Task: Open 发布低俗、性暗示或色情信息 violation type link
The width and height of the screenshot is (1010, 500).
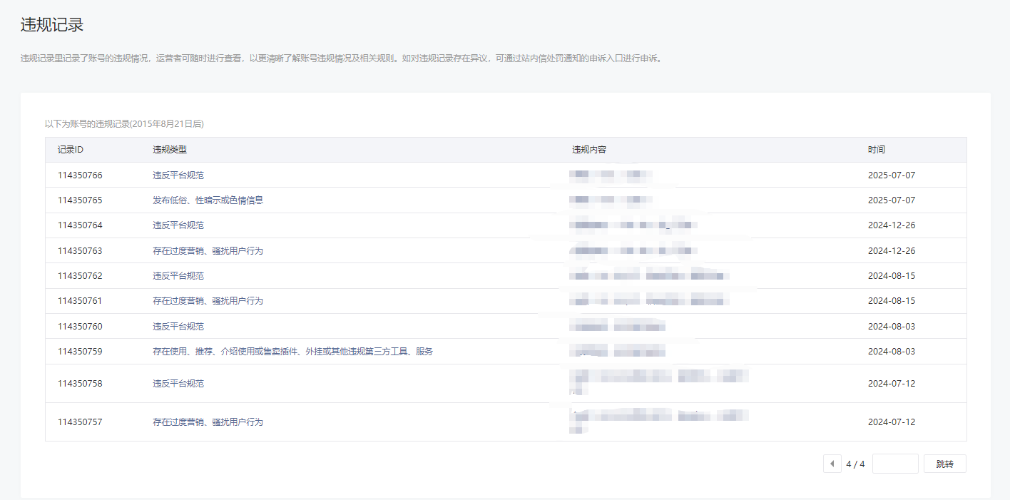Action: (208, 200)
